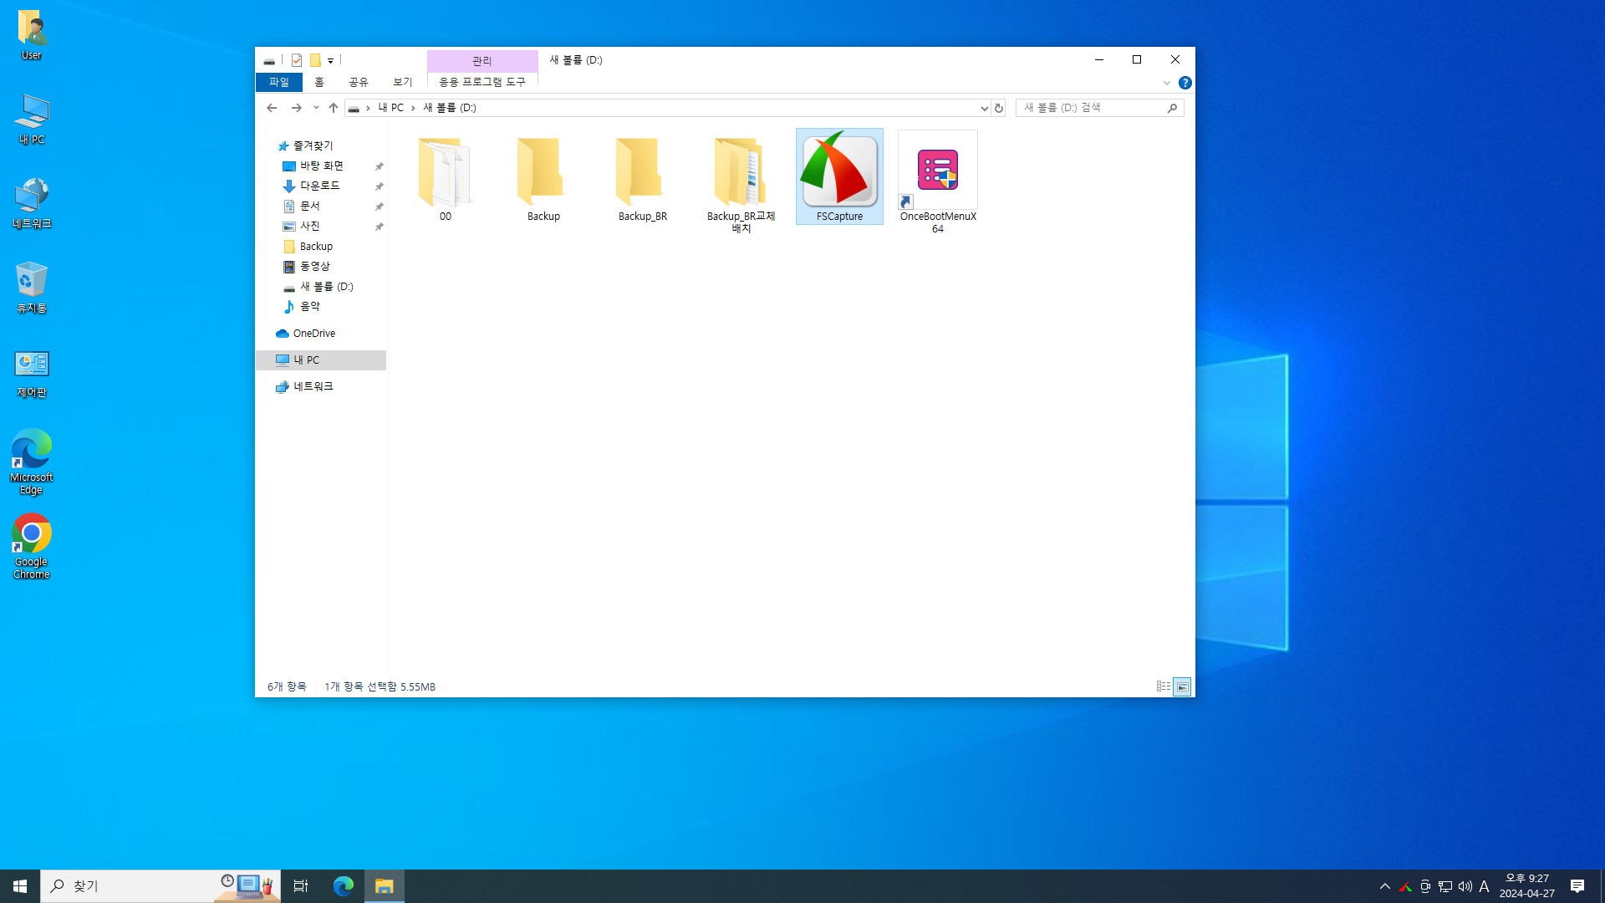This screenshot has width=1605, height=903.
Task: Show hidden system tray icons
Action: pyautogui.click(x=1384, y=886)
